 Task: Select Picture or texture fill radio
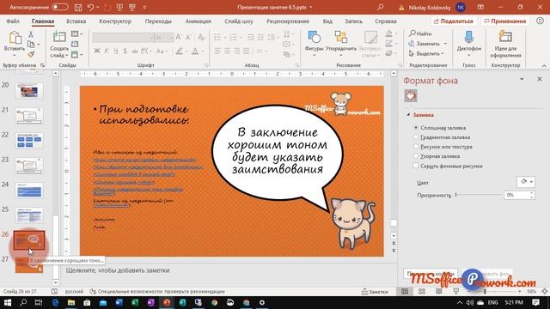[x=416, y=147]
